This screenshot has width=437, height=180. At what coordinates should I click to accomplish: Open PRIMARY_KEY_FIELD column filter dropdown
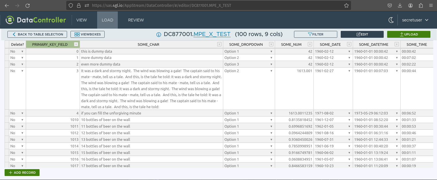pos(76,44)
